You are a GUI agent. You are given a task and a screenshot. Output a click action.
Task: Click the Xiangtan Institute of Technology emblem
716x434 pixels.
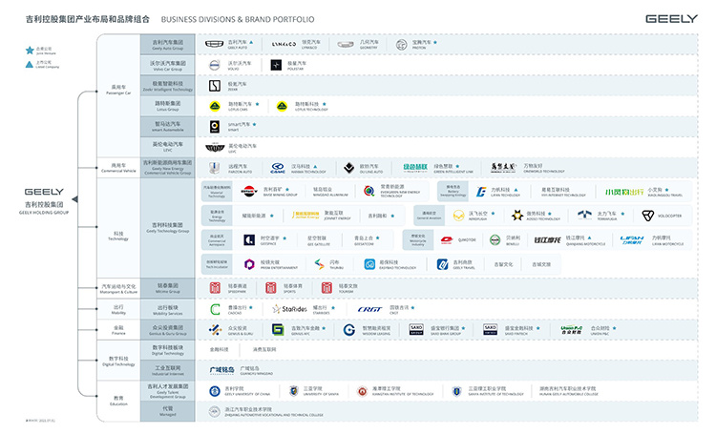tap(362, 392)
